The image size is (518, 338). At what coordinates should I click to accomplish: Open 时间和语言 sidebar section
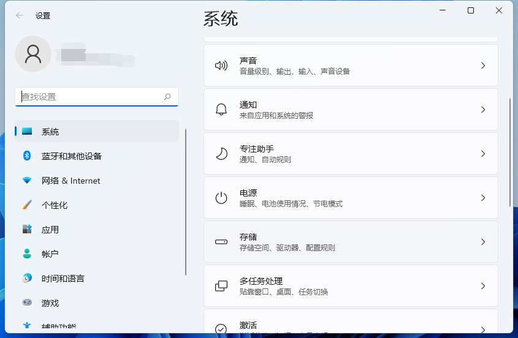tap(63, 279)
